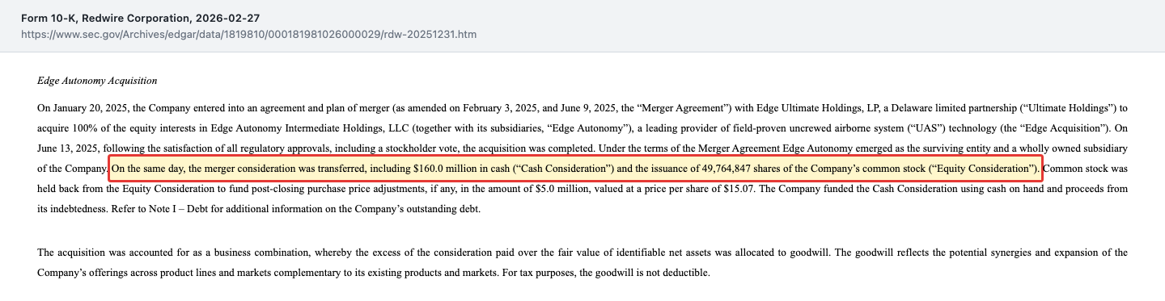Viewport: 1165px width, 301px height.
Task: Click the "January 20, 2025" date text
Action: [x=89, y=107]
